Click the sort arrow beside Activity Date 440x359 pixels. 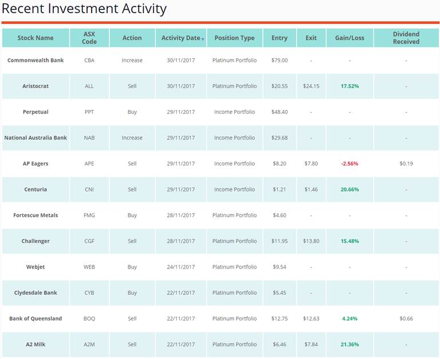(x=203, y=40)
